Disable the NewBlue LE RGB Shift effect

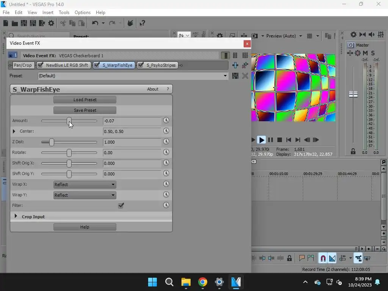40,65
